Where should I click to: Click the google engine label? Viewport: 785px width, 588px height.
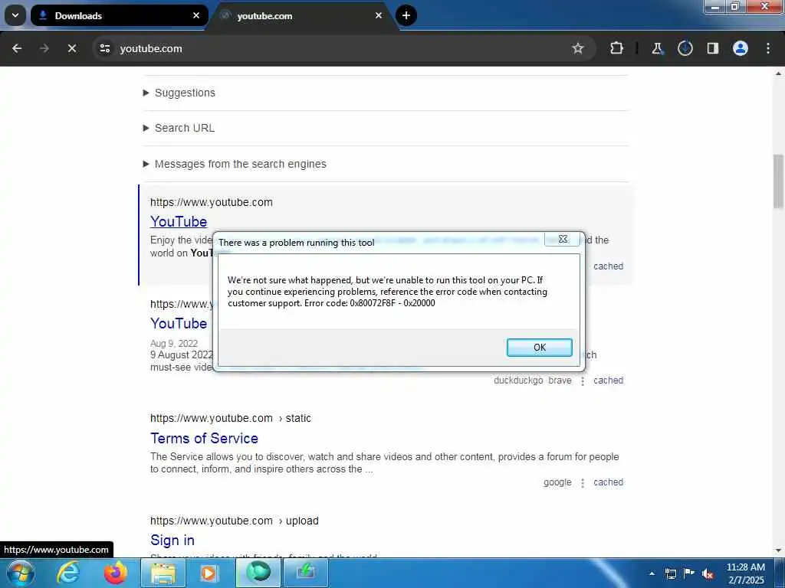[x=557, y=482]
